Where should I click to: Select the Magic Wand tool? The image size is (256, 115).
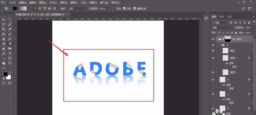(x=10, y=24)
